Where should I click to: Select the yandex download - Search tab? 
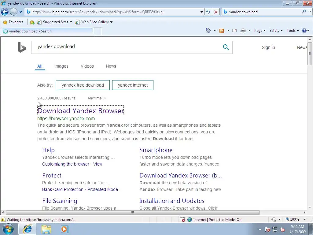[x=47, y=31]
